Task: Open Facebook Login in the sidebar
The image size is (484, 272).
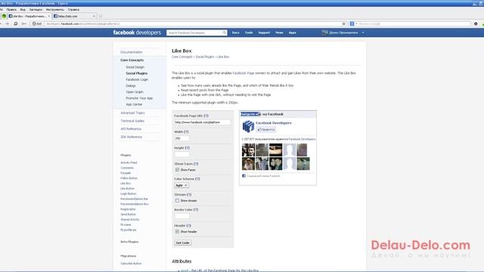Action: pos(137,79)
